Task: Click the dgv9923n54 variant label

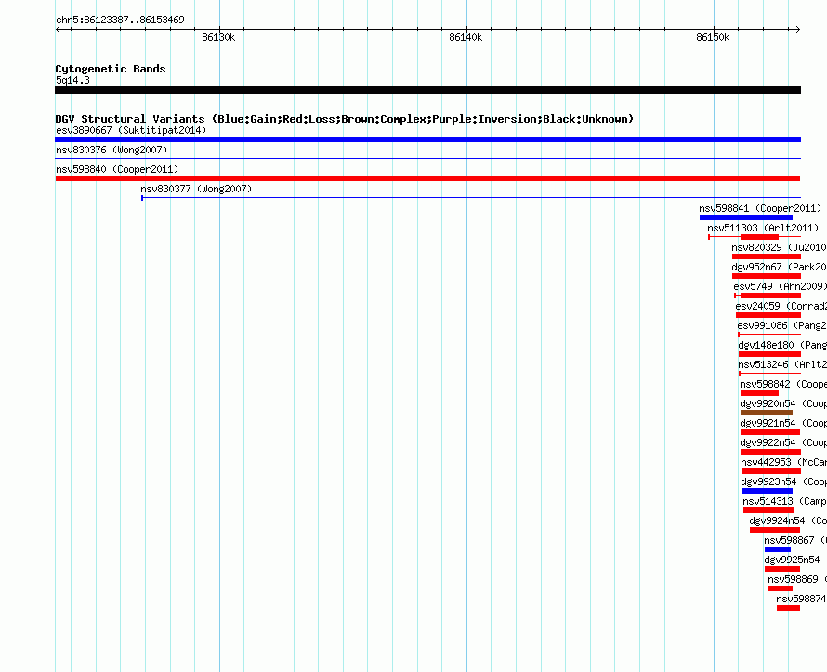Action: pyautogui.click(x=783, y=481)
